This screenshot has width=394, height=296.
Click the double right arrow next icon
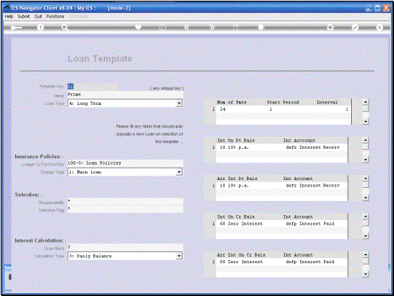coord(213,27)
